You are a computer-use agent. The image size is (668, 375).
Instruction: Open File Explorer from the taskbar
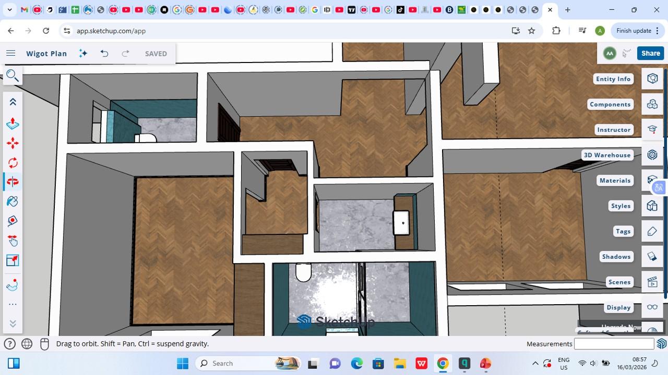[400, 364]
